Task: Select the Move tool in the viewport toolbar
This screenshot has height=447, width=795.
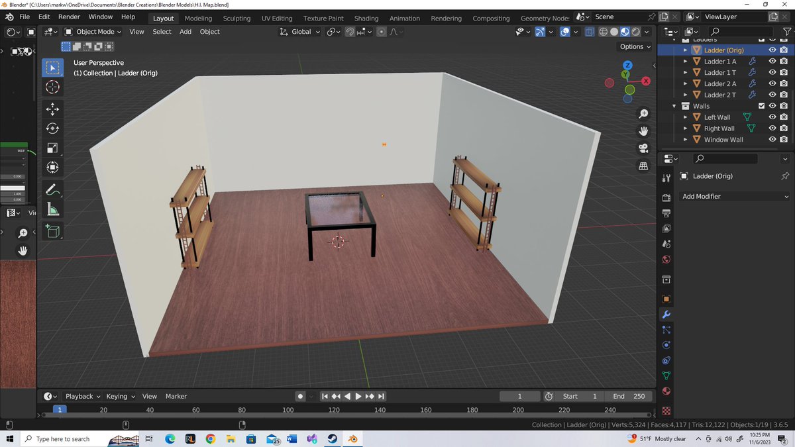Action: tap(53, 108)
